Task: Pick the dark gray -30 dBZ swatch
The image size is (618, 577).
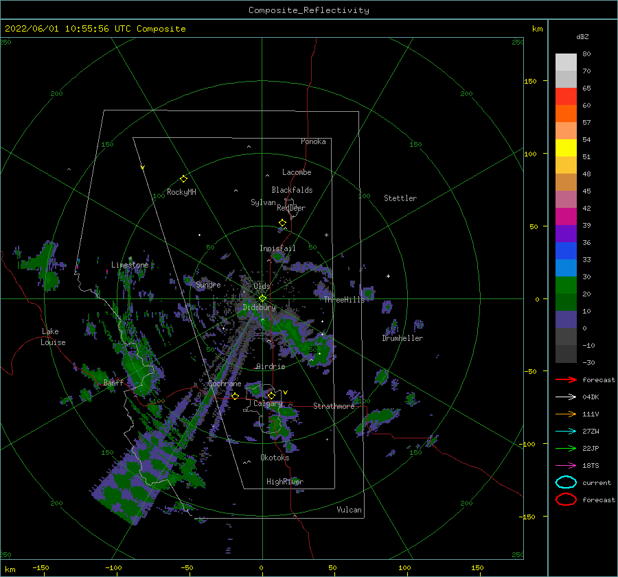Action: click(566, 354)
